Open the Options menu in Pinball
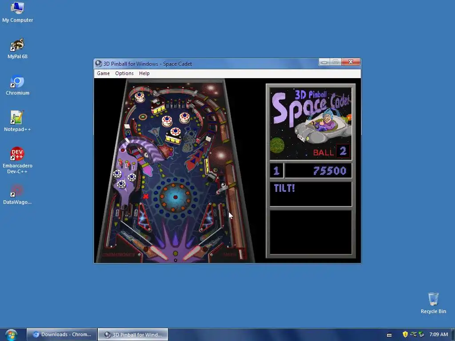The image size is (455, 341). [x=124, y=73]
